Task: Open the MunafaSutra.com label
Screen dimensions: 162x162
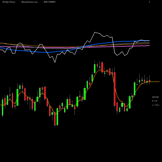Action: 29,2
